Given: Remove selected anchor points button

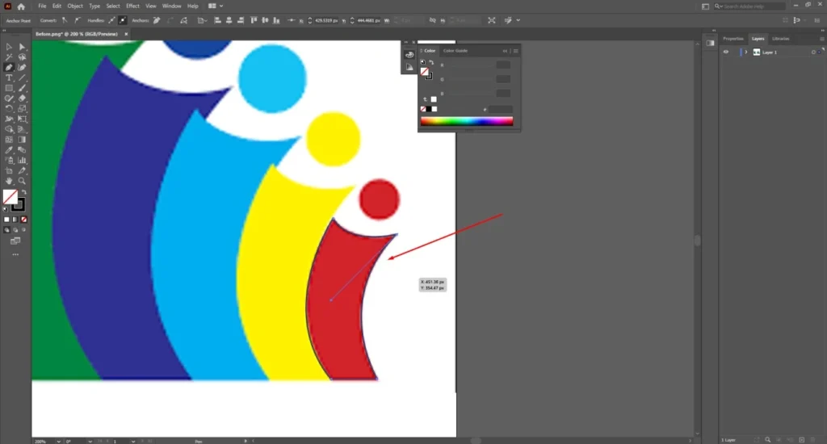Looking at the screenshot, I should [157, 20].
